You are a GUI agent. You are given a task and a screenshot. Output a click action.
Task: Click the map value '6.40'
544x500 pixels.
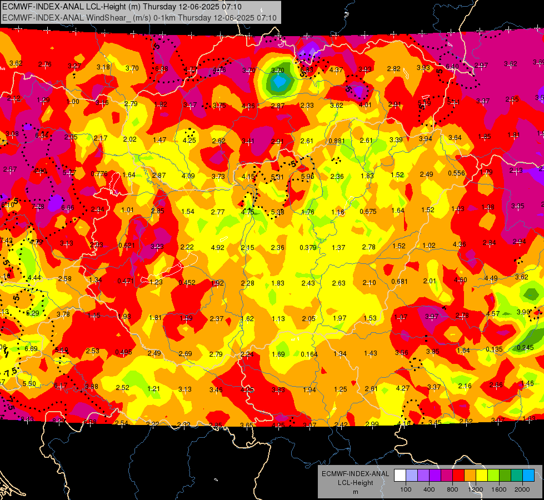tap(452, 66)
